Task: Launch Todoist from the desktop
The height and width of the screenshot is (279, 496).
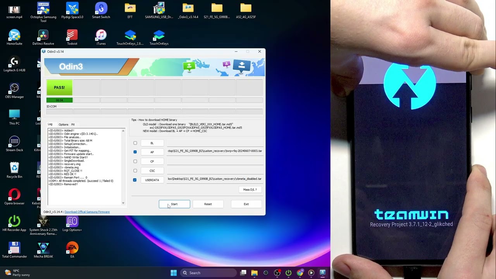Action: click(x=72, y=37)
